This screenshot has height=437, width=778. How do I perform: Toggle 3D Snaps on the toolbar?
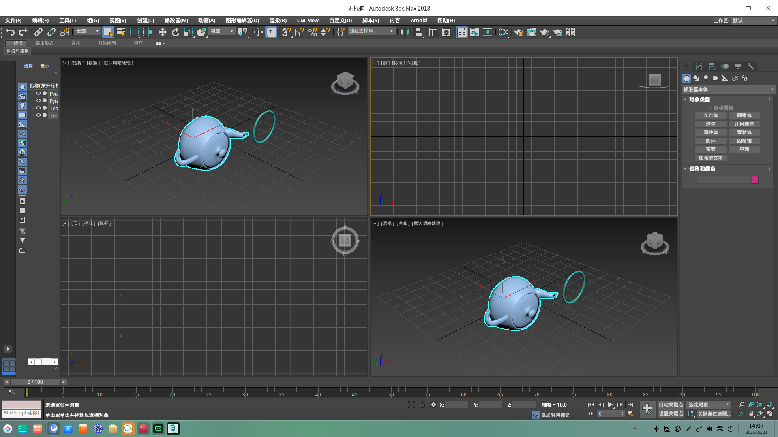[286, 32]
